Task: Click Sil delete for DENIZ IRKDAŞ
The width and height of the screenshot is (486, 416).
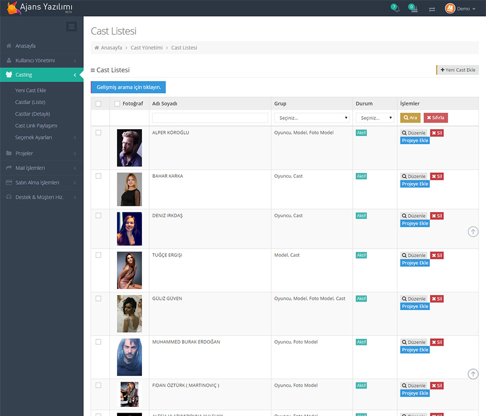Action: [x=437, y=216]
